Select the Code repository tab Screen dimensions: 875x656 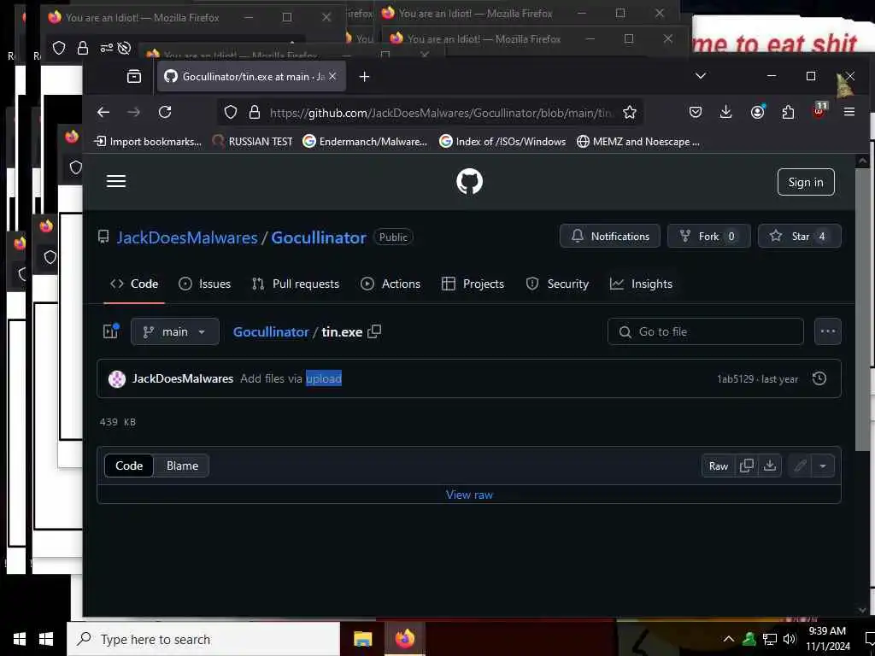(x=134, y=284)
